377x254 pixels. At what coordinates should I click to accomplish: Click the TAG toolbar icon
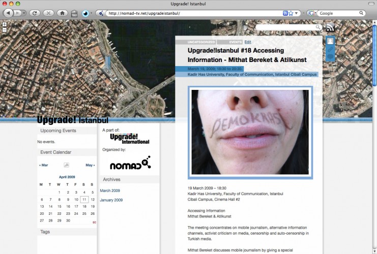click(74, 13)
